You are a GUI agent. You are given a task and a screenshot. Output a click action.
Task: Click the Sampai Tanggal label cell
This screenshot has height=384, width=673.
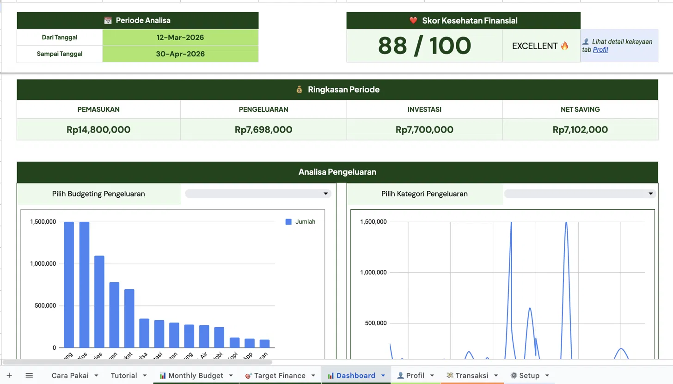pos(60,54)
